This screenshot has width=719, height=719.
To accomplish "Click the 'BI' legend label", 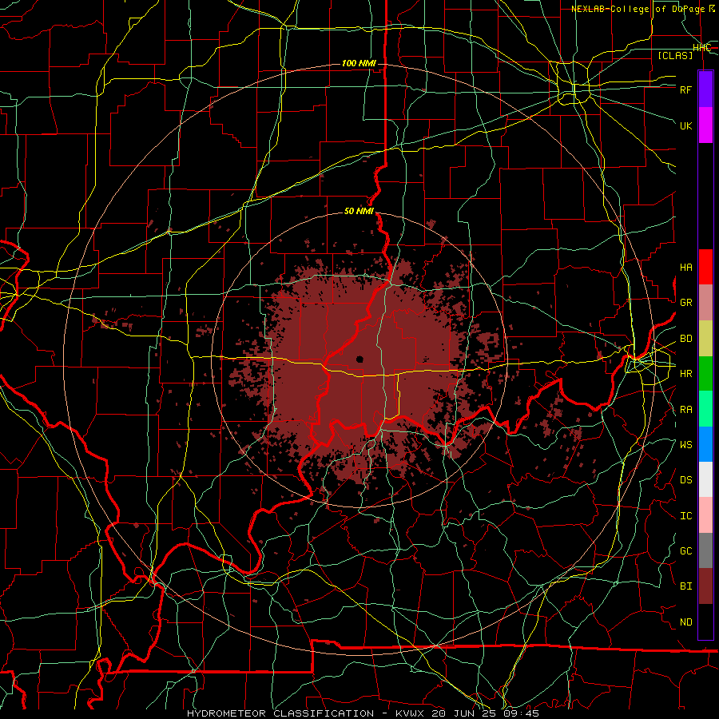I will pos(686,586).
